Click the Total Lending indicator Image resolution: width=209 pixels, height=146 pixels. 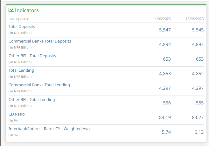coord(21,70)
